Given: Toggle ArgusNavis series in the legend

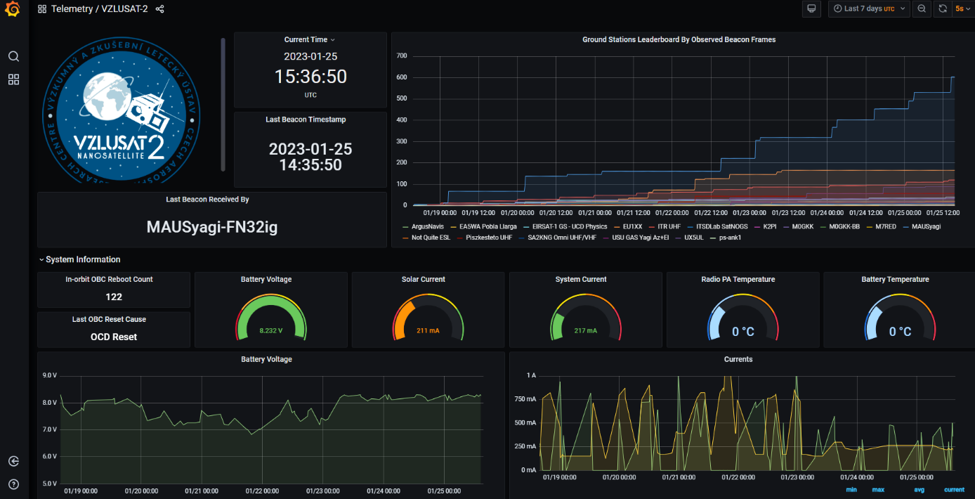Looking at the screenshot, I should (427, 227).
